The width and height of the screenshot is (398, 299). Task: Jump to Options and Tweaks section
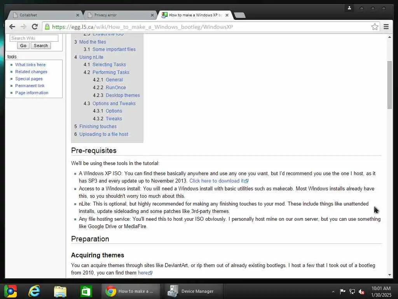pos(114,104)
